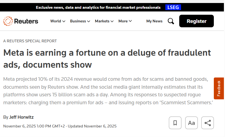Expand the More menu chevron
Screen dimensions: 225x137
pos(130,21)
